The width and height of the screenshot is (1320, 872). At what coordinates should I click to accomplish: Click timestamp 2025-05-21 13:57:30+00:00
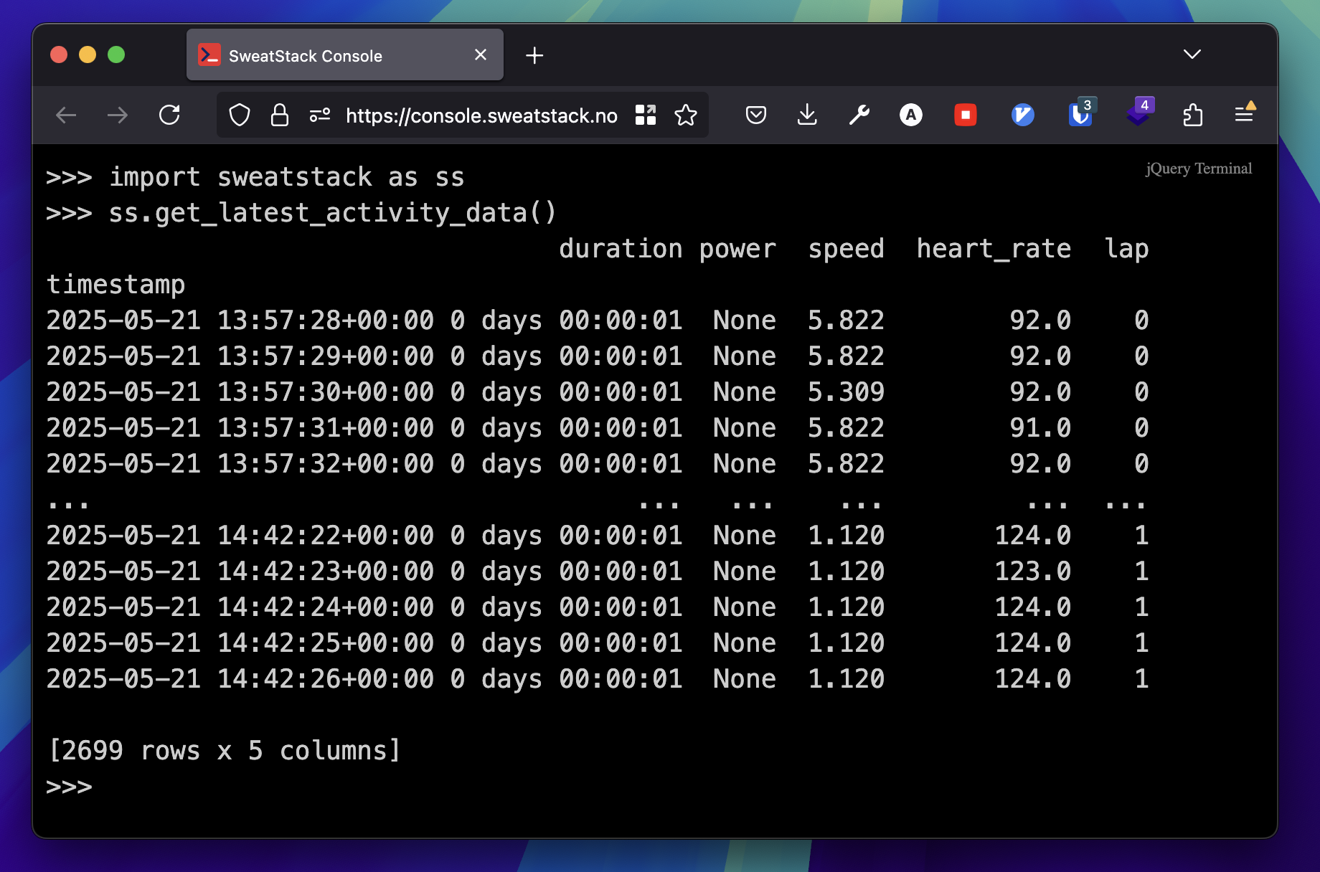[240, 392]
